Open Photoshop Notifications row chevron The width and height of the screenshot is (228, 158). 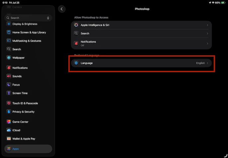[207, 43]
